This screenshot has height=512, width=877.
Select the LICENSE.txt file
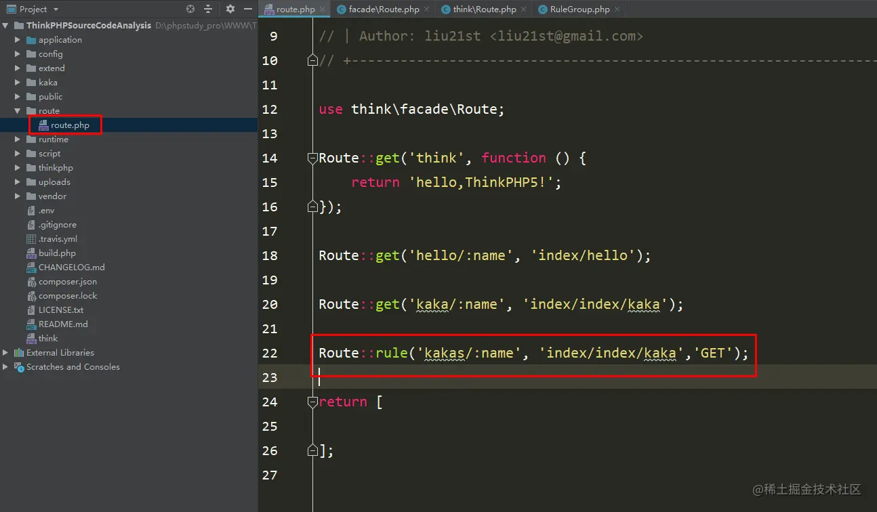point(61,310)
